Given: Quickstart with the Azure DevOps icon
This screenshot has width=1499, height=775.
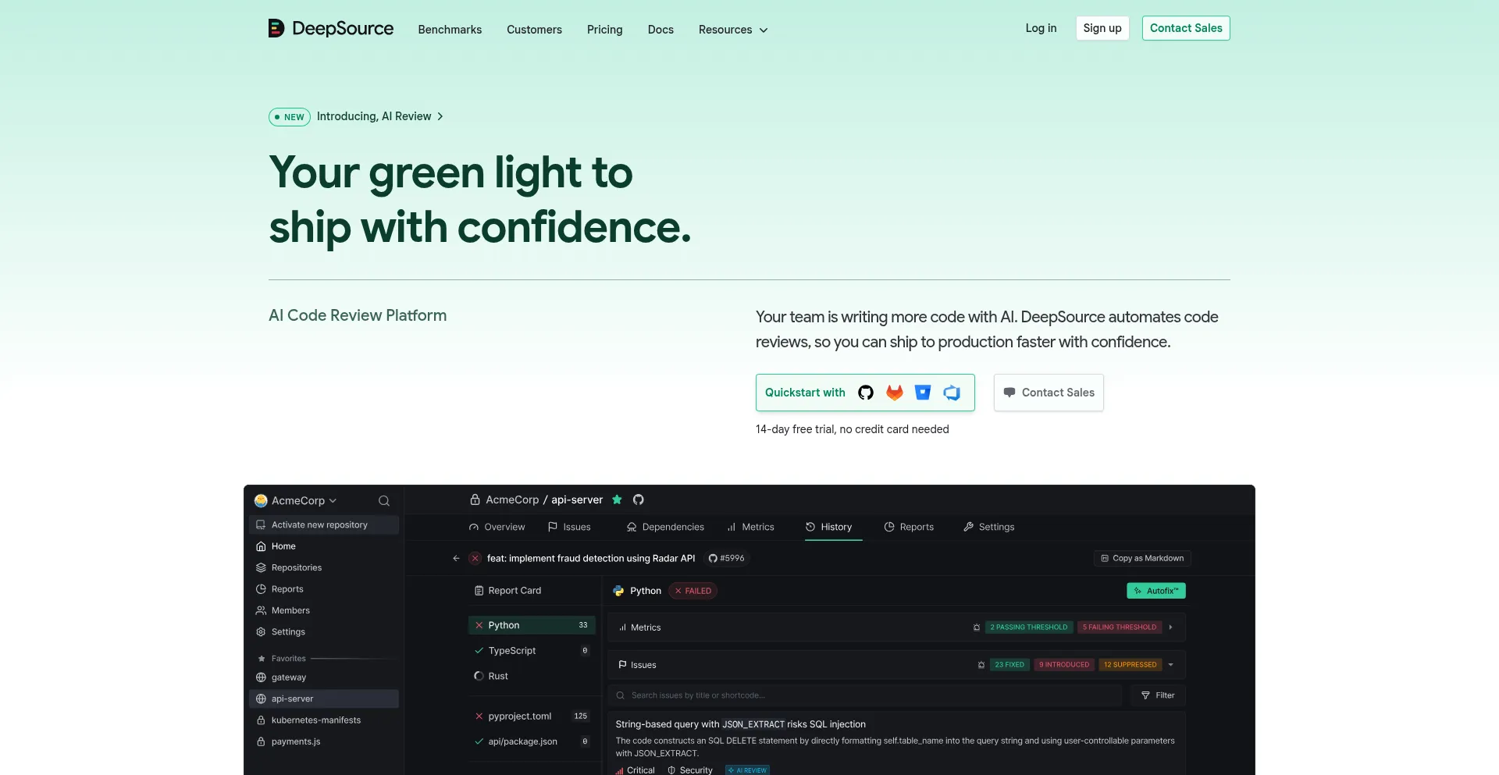Looking at the screenshot, I should coord(951,393).
